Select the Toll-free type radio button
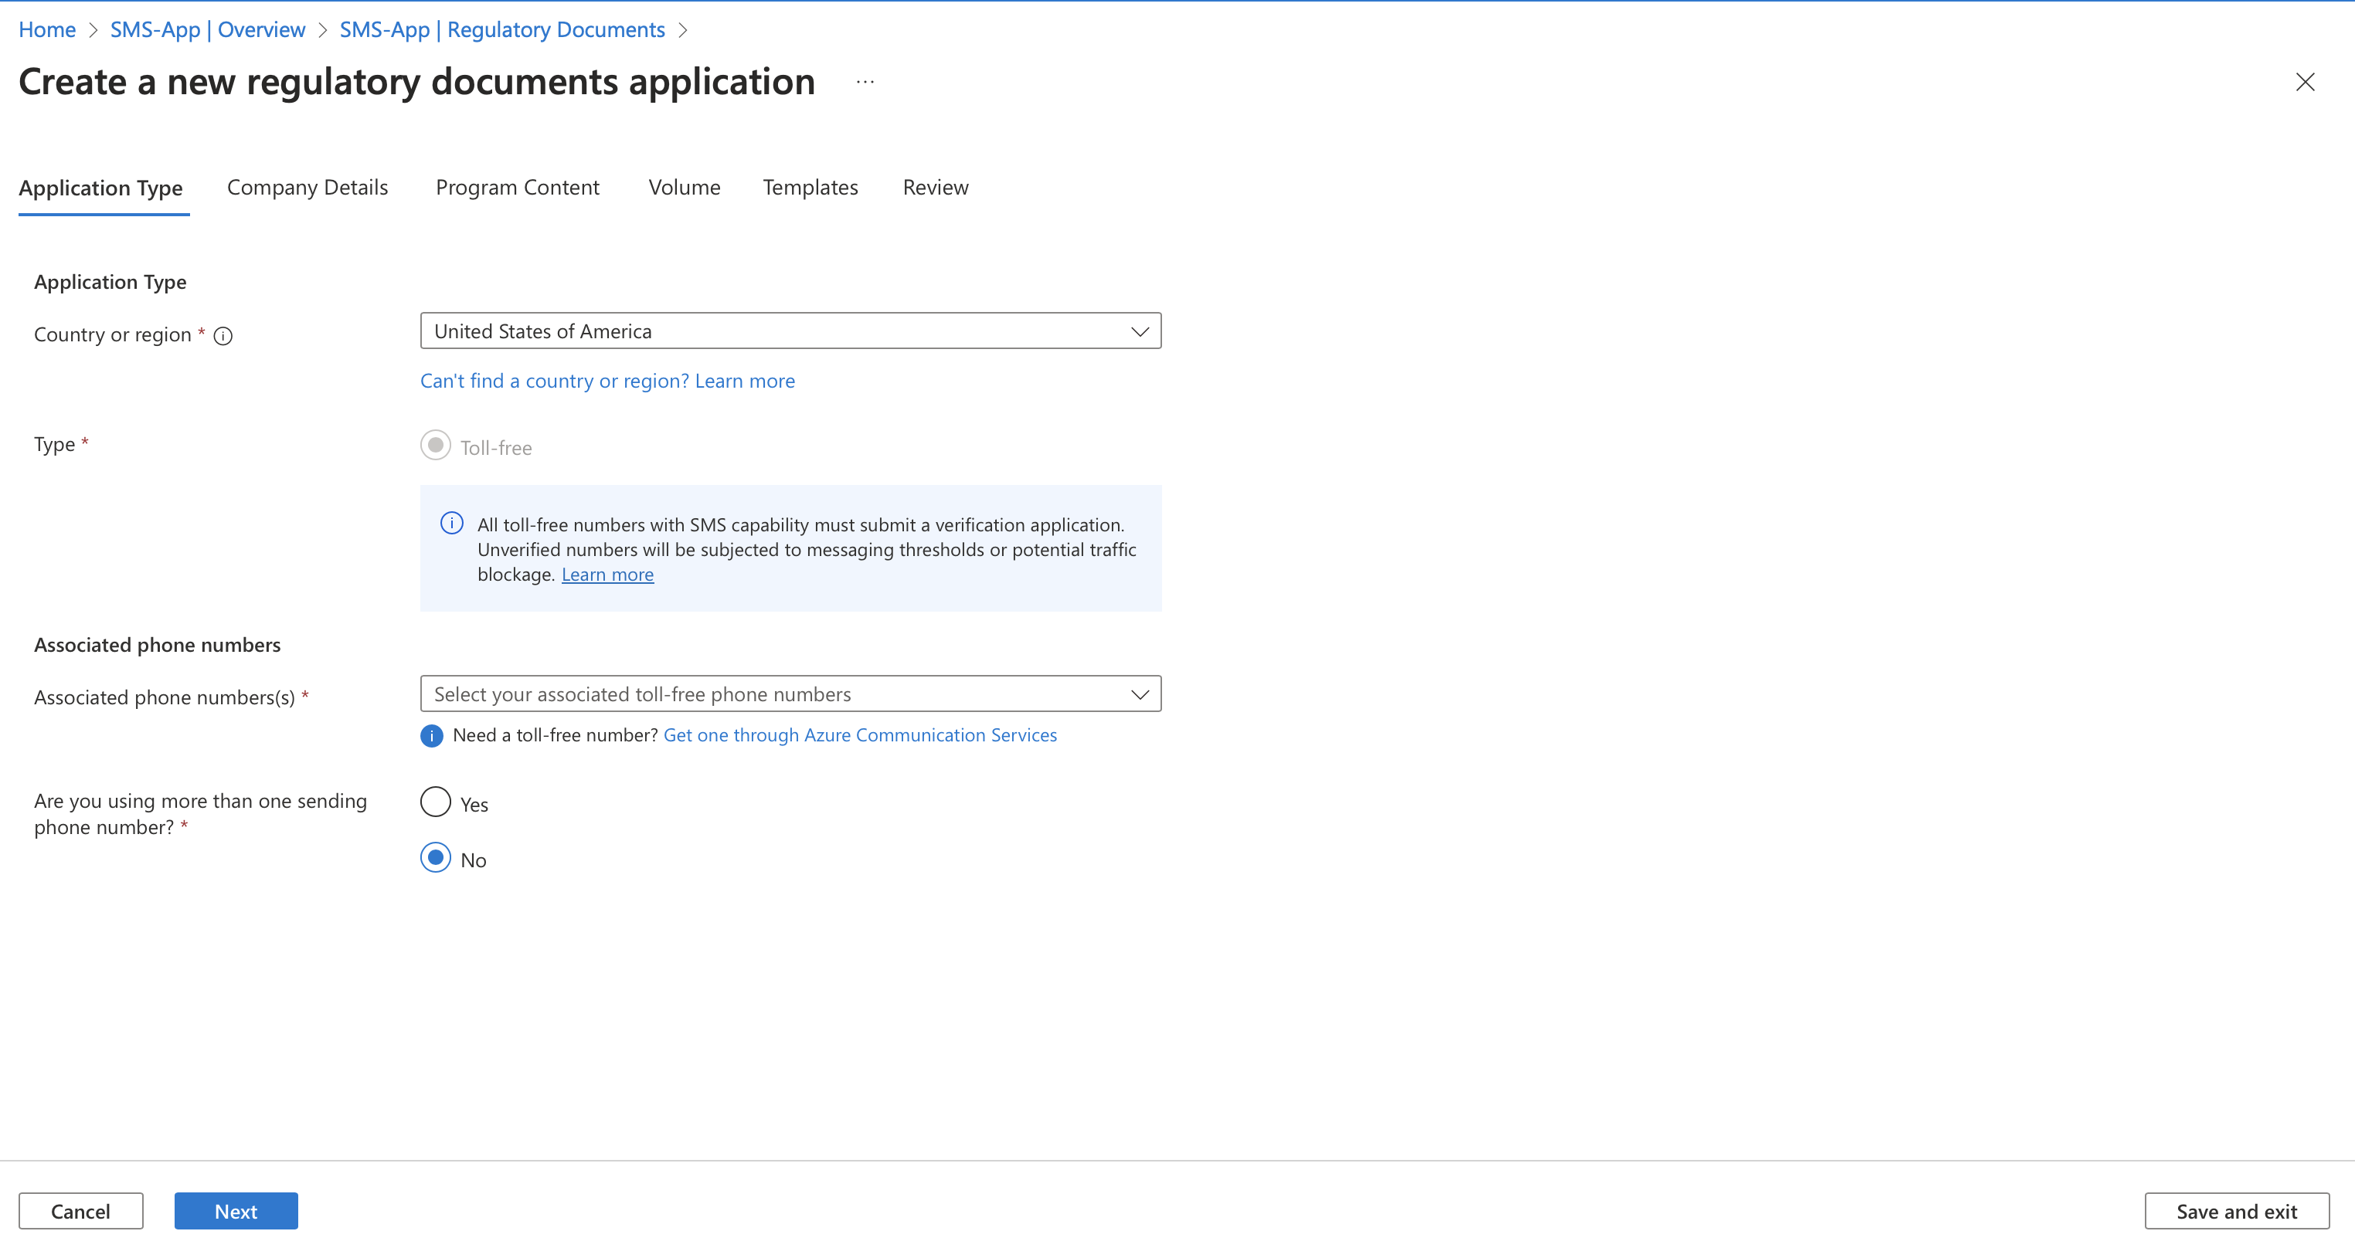Screen dimensions: 2355x1248 pos(436,446)
